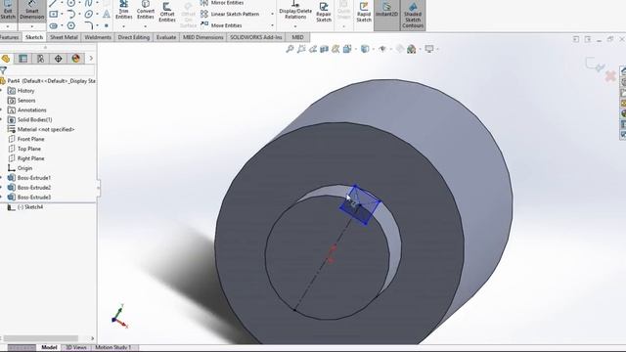626x352 pixels.
Task: Switch to the Sketch tab
Action: pyautogui.click(x=34, y=37)
